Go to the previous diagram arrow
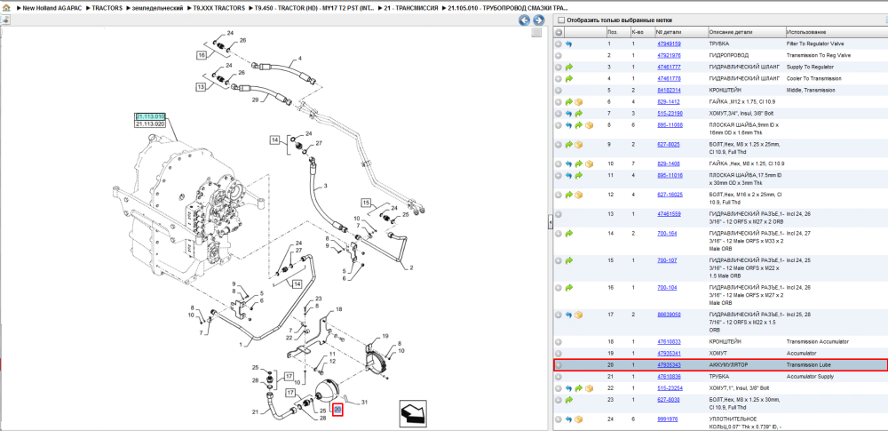Screen dimensions: 888x431 pos(525,20)
